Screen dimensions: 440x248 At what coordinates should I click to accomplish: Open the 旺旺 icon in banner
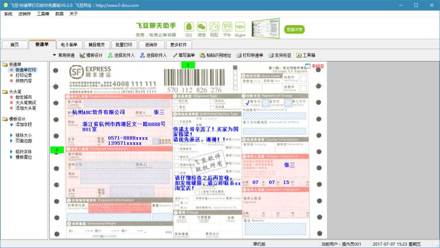(214, 27)
